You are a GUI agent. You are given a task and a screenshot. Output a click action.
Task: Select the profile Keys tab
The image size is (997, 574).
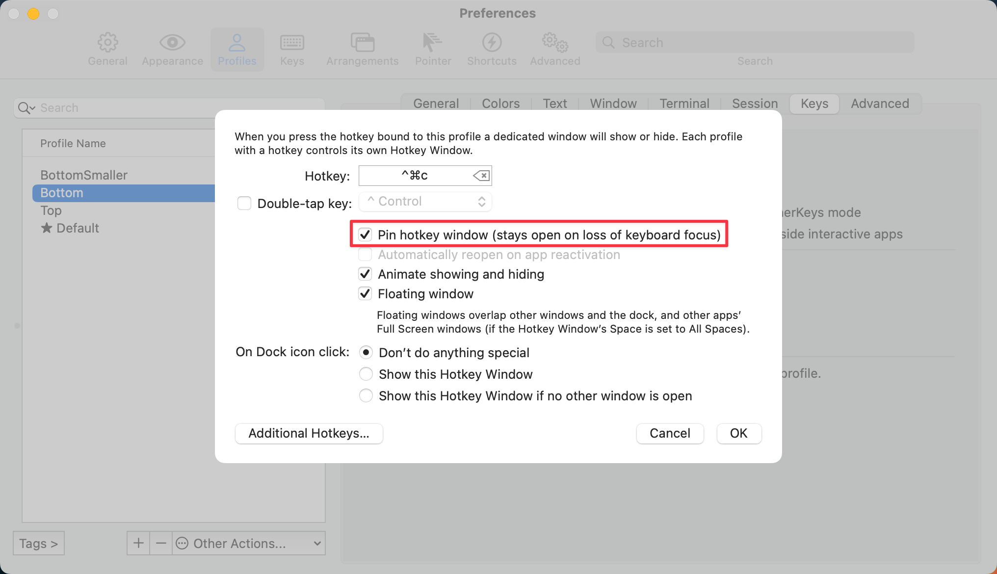pyautogui.click(x=814, y=104)
